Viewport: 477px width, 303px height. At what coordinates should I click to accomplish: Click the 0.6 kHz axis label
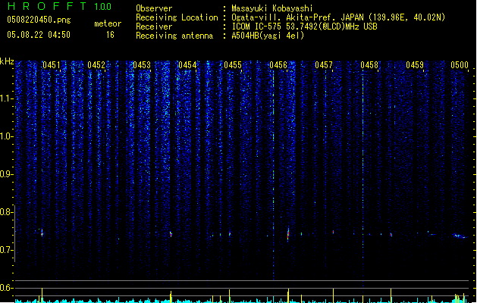[x=6, y=288]
